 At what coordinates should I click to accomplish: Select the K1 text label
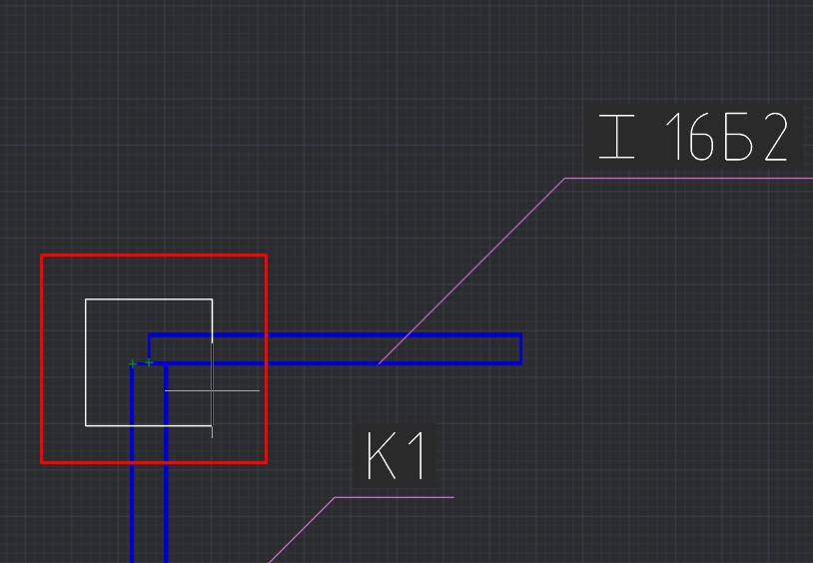click(x=397, y=457)
